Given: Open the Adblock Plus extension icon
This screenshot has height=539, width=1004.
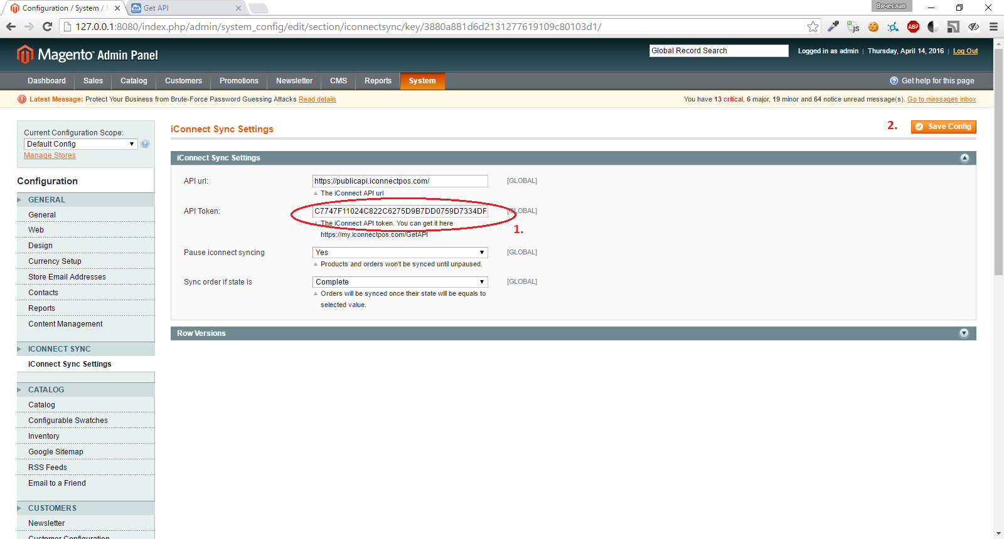Looking at the screenshot, I should (x=913, y=26).
